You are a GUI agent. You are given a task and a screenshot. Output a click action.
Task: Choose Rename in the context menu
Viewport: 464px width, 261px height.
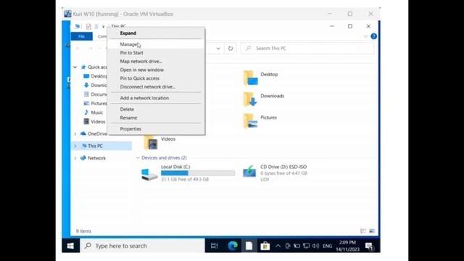coord(128,117)
